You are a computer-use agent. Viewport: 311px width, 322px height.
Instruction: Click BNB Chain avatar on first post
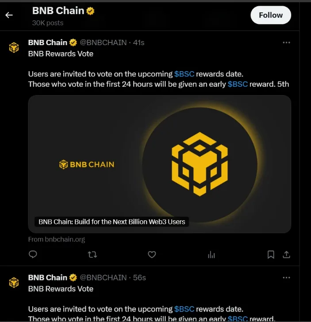coord(15,47)
